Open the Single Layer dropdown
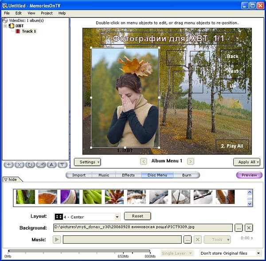266x261 pixels. pyautogui.click(x=177, y=253)
